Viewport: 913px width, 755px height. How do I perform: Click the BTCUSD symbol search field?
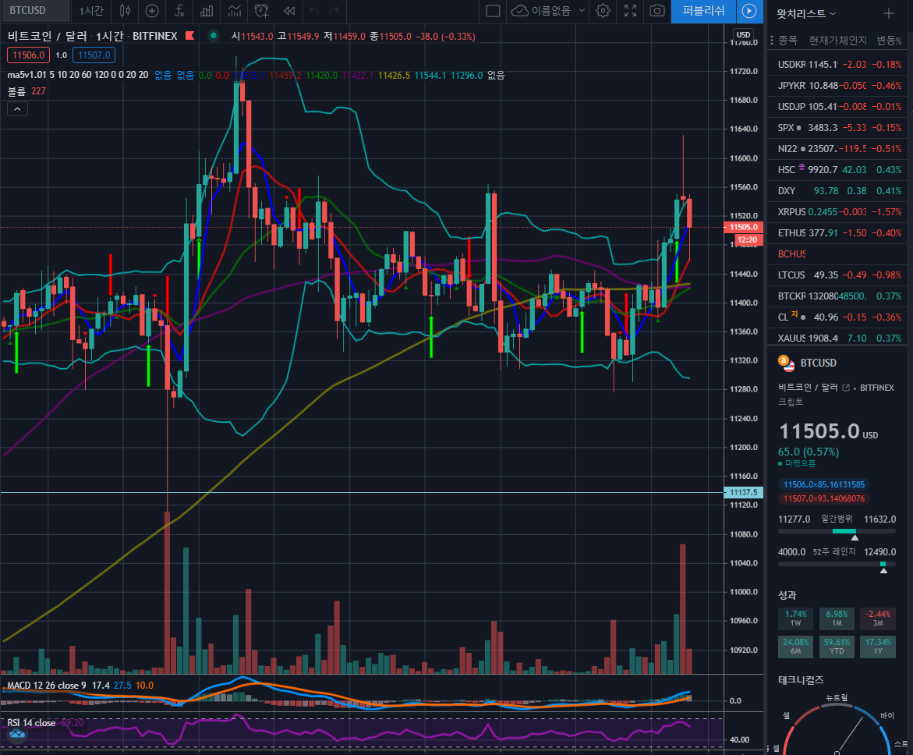35,10
